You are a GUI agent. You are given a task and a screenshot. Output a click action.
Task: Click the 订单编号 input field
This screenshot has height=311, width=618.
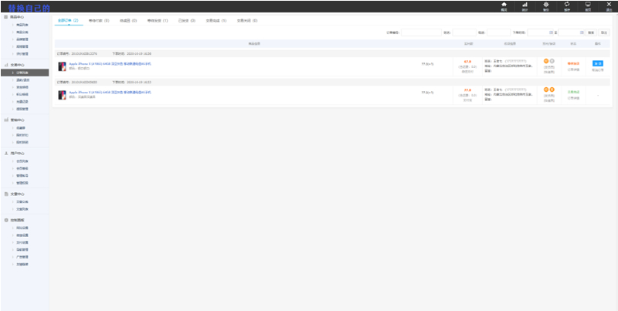coord(420,32)
